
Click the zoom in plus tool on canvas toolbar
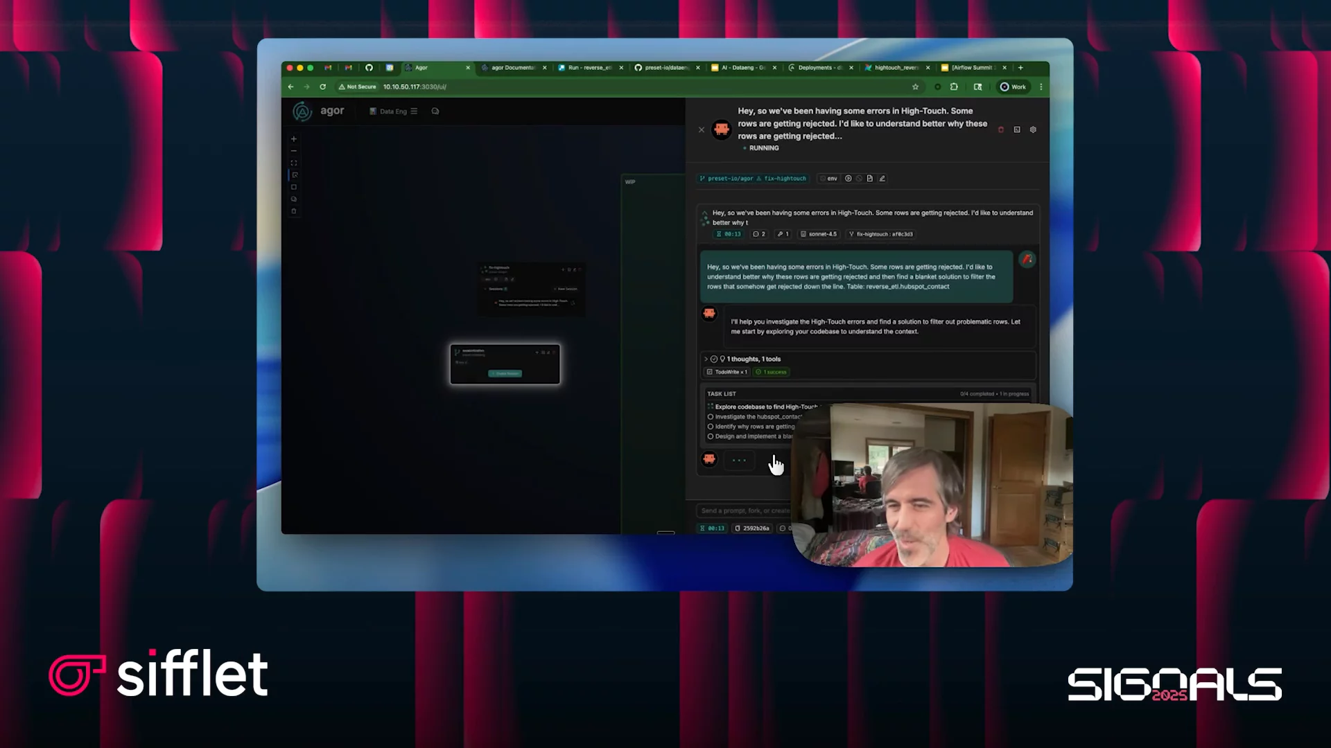click(x=293, y=139)
